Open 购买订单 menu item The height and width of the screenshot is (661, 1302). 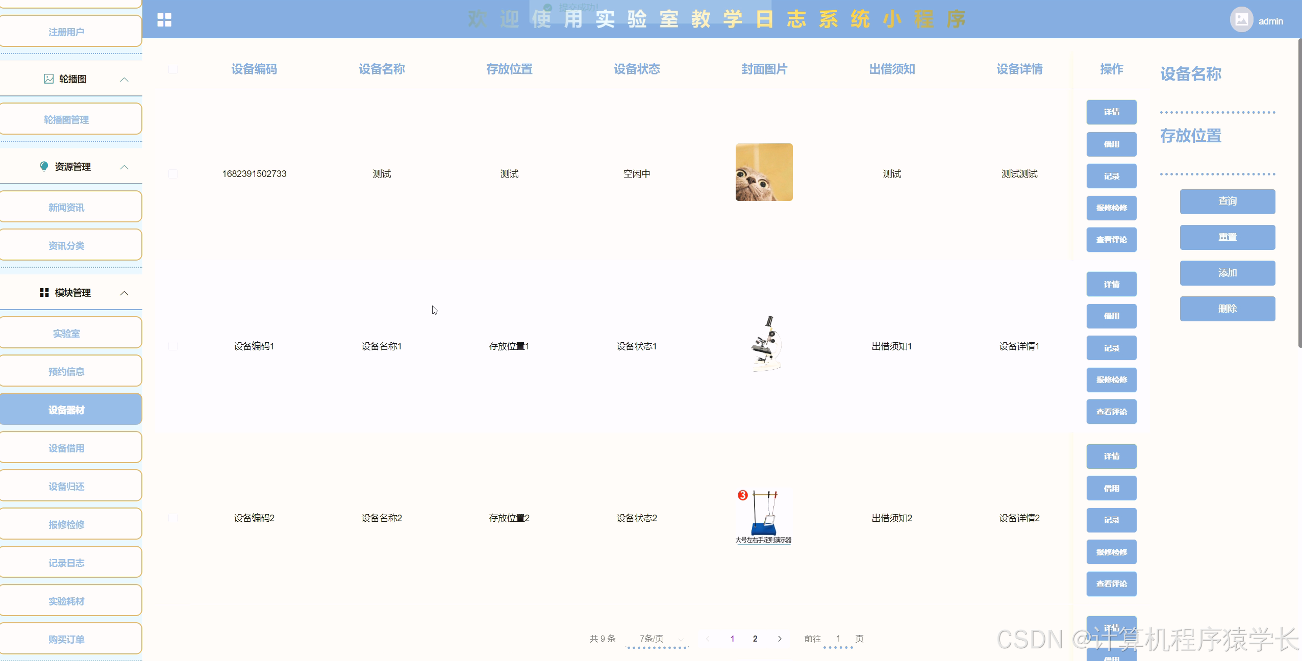click(70, 639)
